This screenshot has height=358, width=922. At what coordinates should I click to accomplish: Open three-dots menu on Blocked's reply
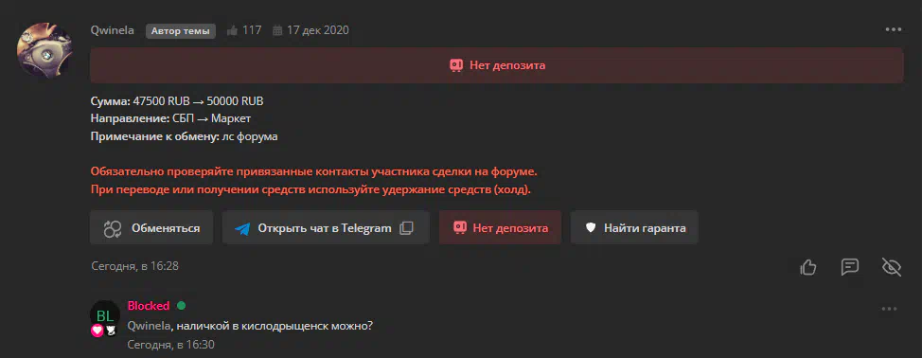(x=889, y=309)
